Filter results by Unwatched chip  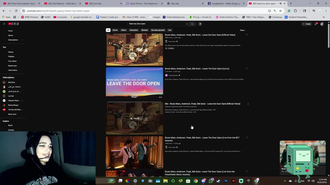pyautogui.click(x=134, y=30)
